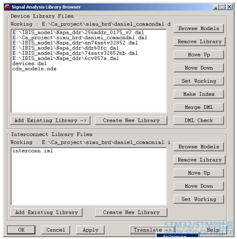Open Help for the library browser
The width and height of the screenshot is (237, 239).
[x=213, y=230]
